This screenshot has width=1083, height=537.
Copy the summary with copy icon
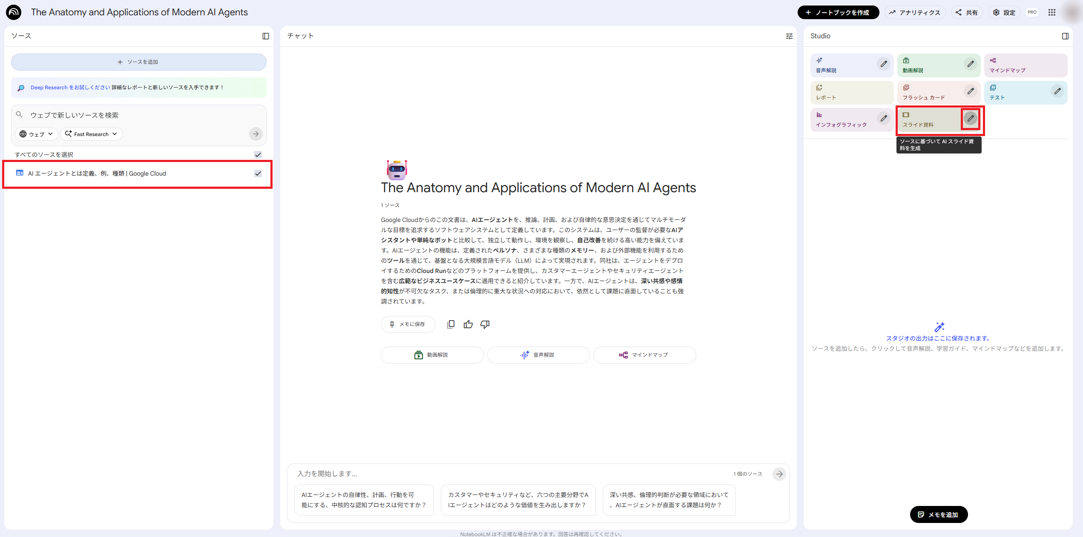[x=451, y=324]
